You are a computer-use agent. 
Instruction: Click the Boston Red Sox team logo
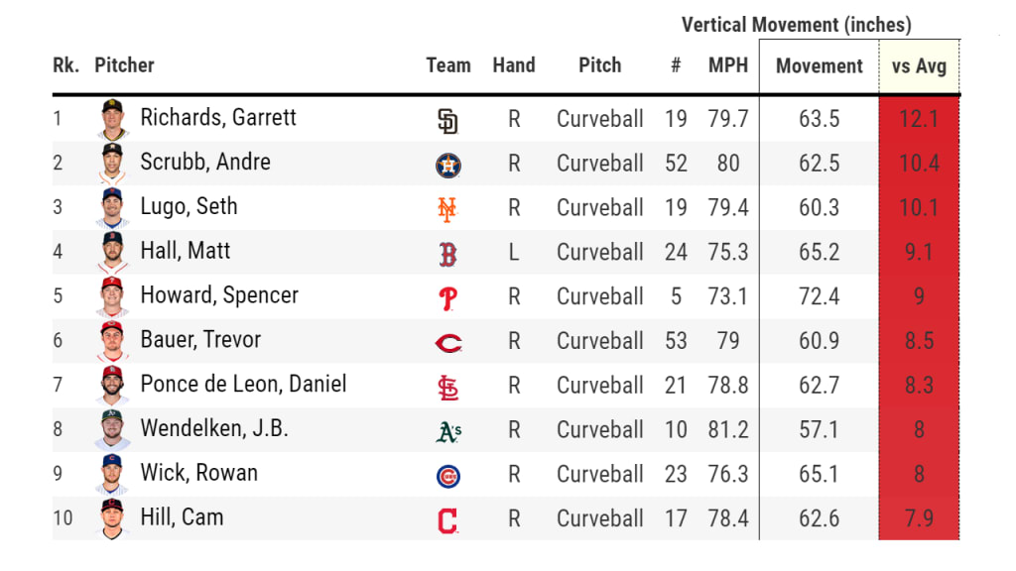pyautogui.click(x=447, y=254)
